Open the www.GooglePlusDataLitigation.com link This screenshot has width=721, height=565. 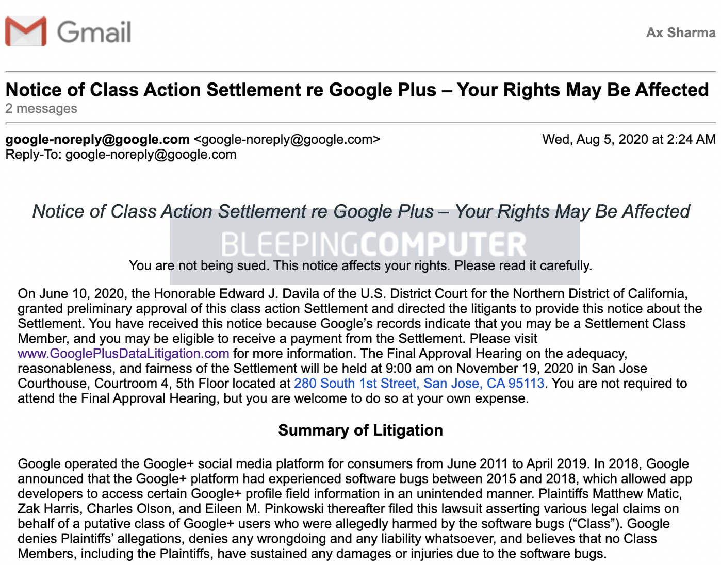(123, 354)
